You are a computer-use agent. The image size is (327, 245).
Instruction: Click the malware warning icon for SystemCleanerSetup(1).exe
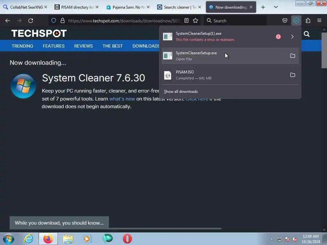tap(278, 37)
